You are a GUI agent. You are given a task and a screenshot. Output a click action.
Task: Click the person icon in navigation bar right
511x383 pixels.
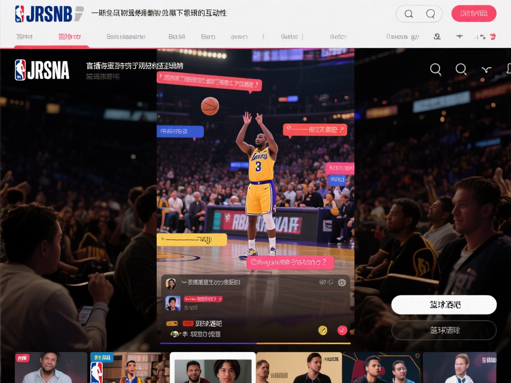click(437, 36)
